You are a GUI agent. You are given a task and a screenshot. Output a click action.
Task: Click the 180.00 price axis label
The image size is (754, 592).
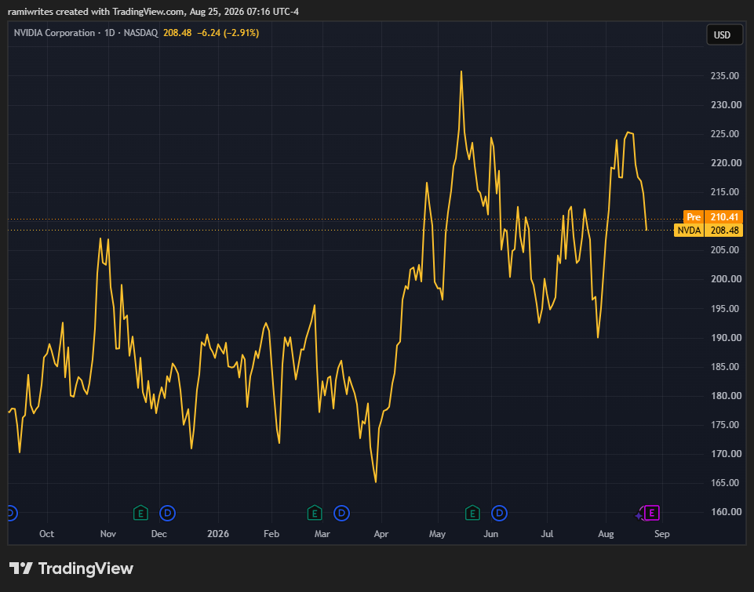(x=726, y=396)
